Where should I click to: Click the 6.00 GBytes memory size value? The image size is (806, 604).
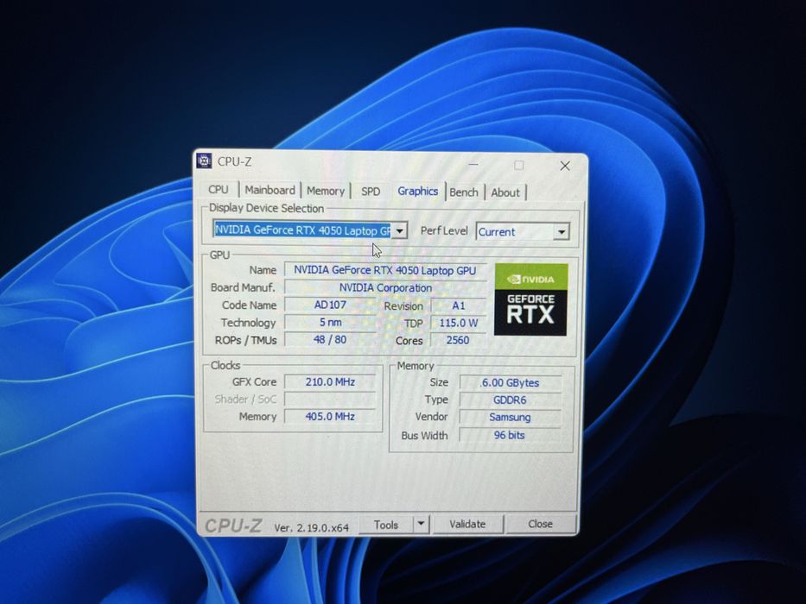click(x=510, y=382)
